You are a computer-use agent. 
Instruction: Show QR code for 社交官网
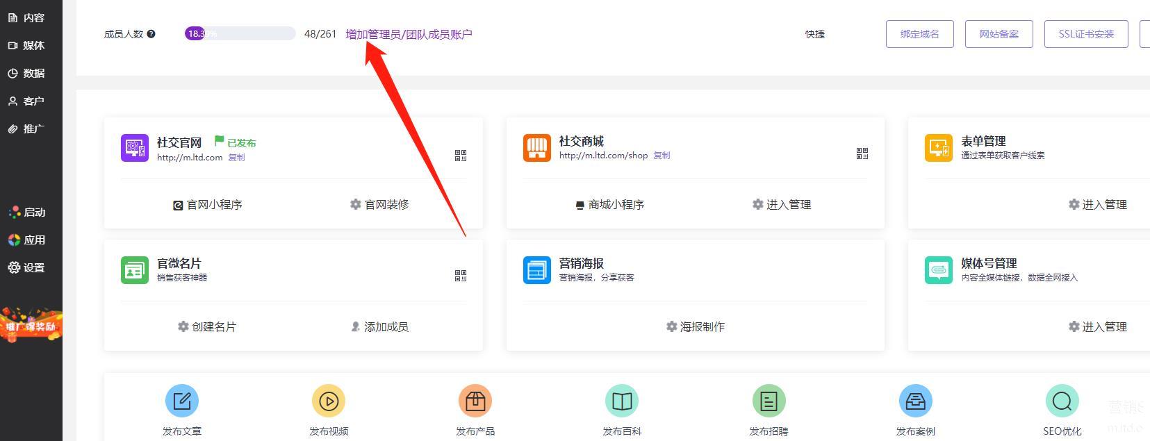tap(461, 156)
